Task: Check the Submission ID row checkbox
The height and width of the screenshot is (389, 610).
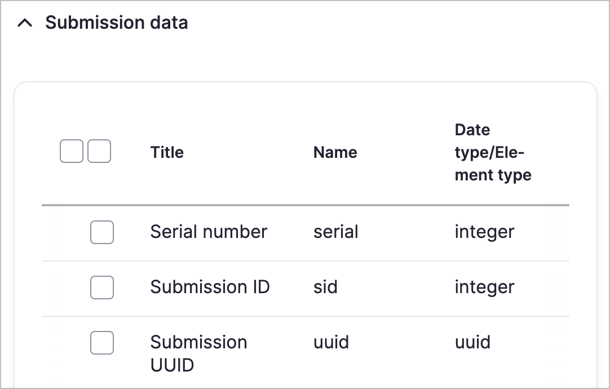Action: point(102,288)
